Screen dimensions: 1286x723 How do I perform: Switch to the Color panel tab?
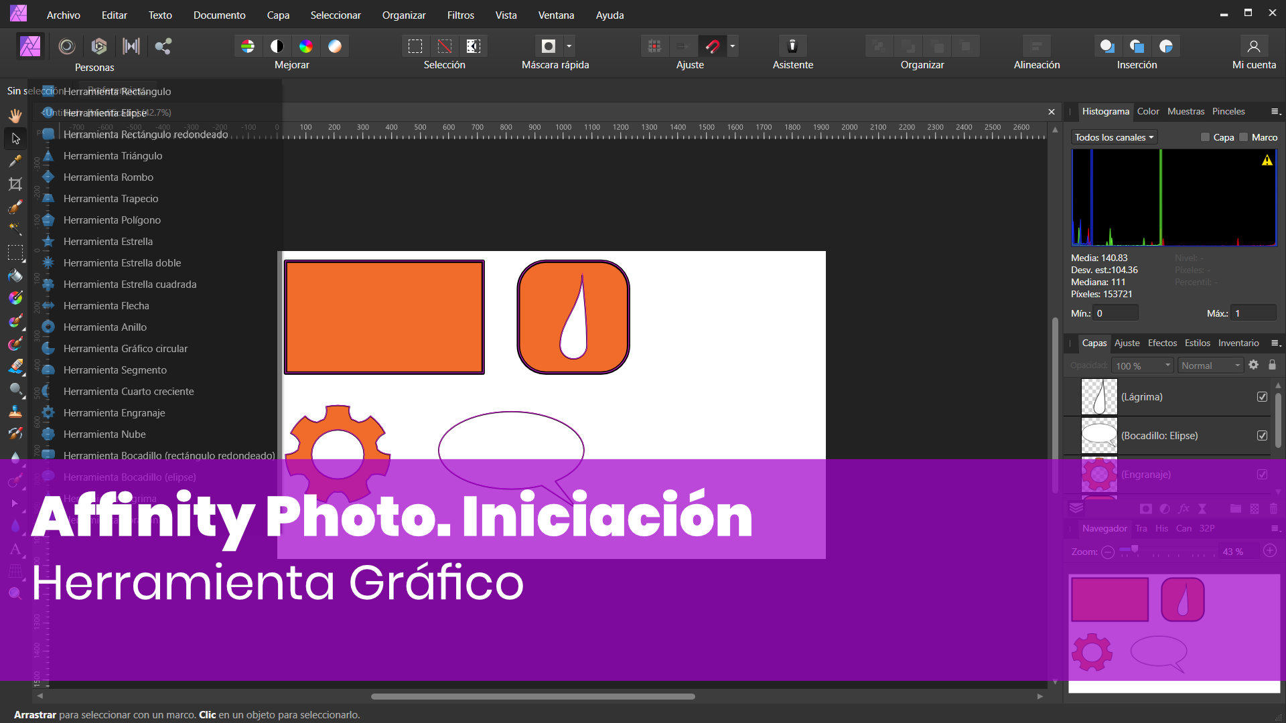1148,111
